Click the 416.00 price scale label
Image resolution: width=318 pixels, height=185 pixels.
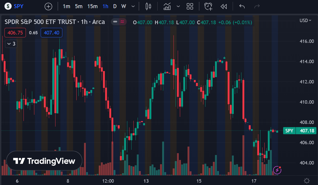307,41
